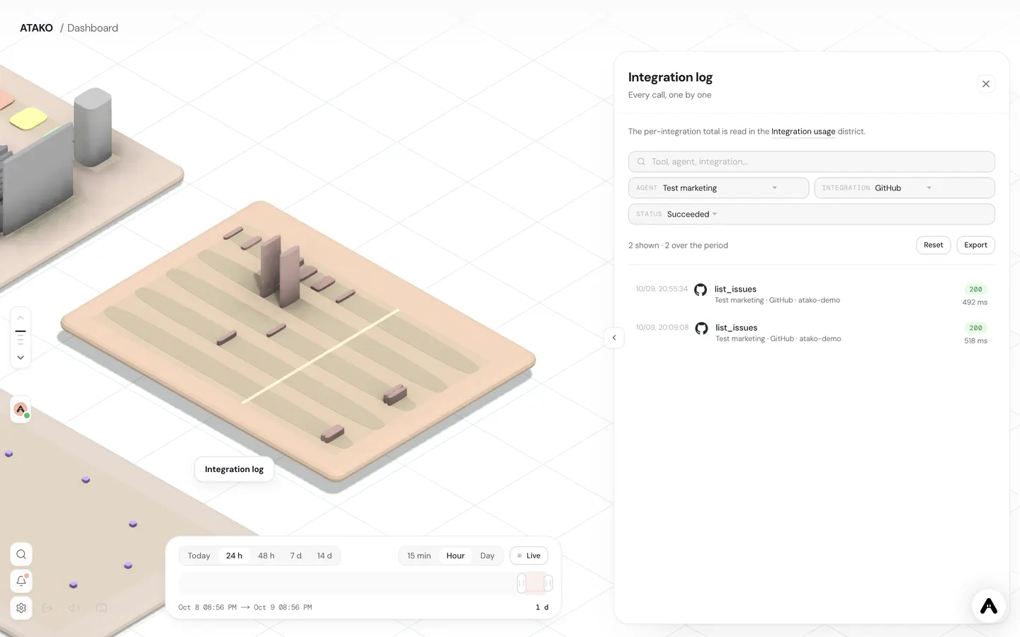The image size is (1020, 637).
Task: Focus the Tool, agent, integration search field
Action: pos(811,161)
